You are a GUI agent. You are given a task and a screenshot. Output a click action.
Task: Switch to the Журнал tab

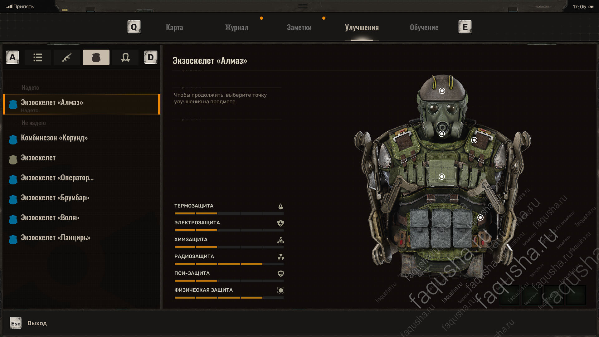237,27
